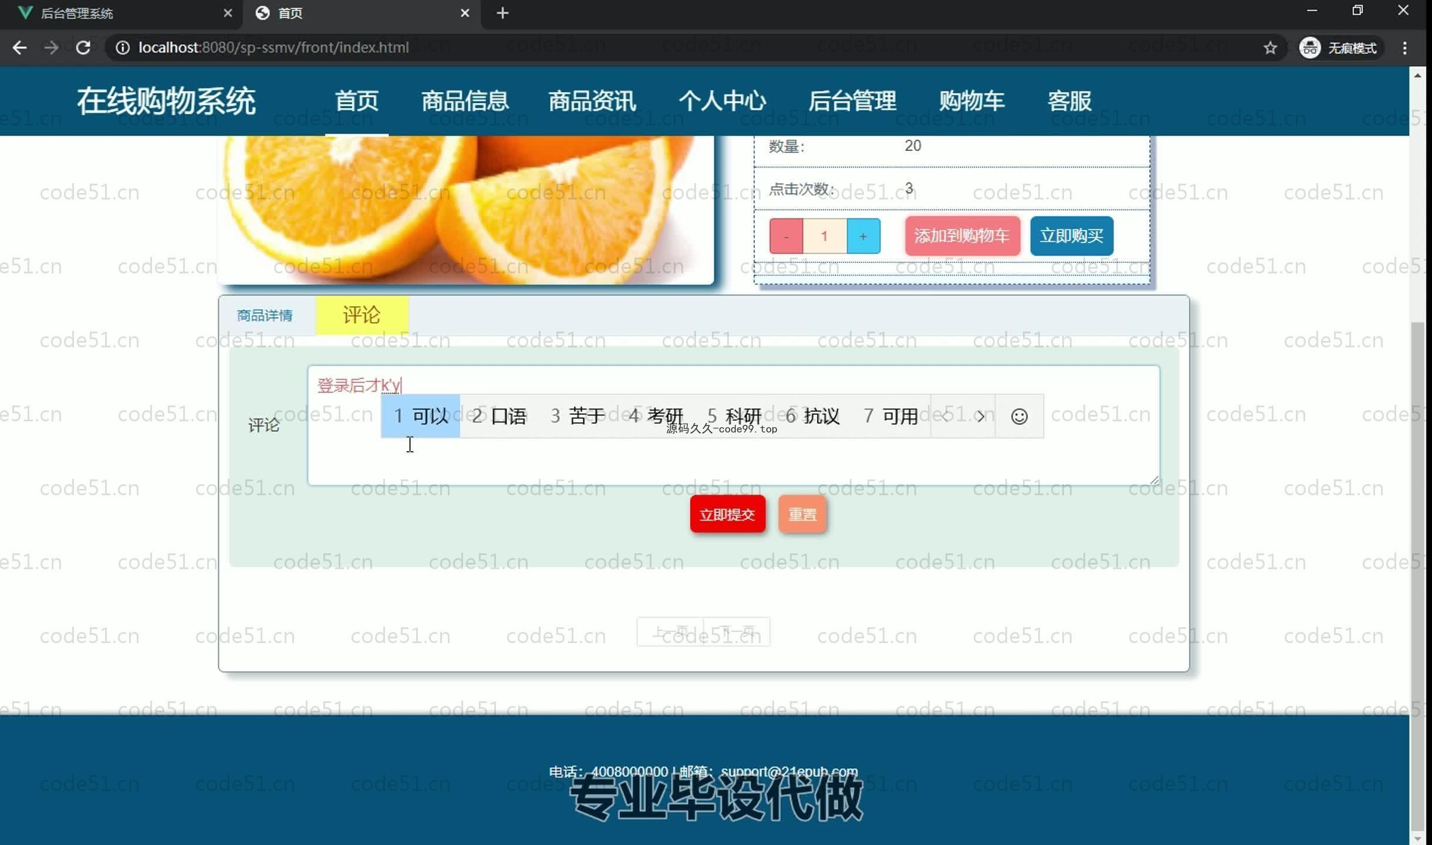1432x845 pixels.
Task: Restore down the browser window
Action: point(1357,11)
